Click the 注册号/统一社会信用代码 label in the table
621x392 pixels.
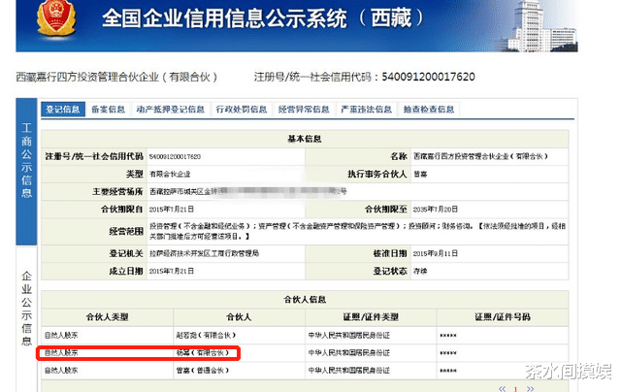pos(94,156)
